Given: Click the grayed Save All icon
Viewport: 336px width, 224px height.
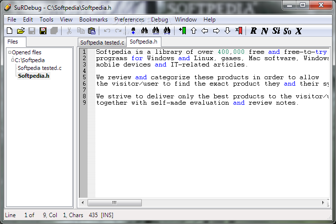Looking at the screenshot, I should click(x=54, y=31).
